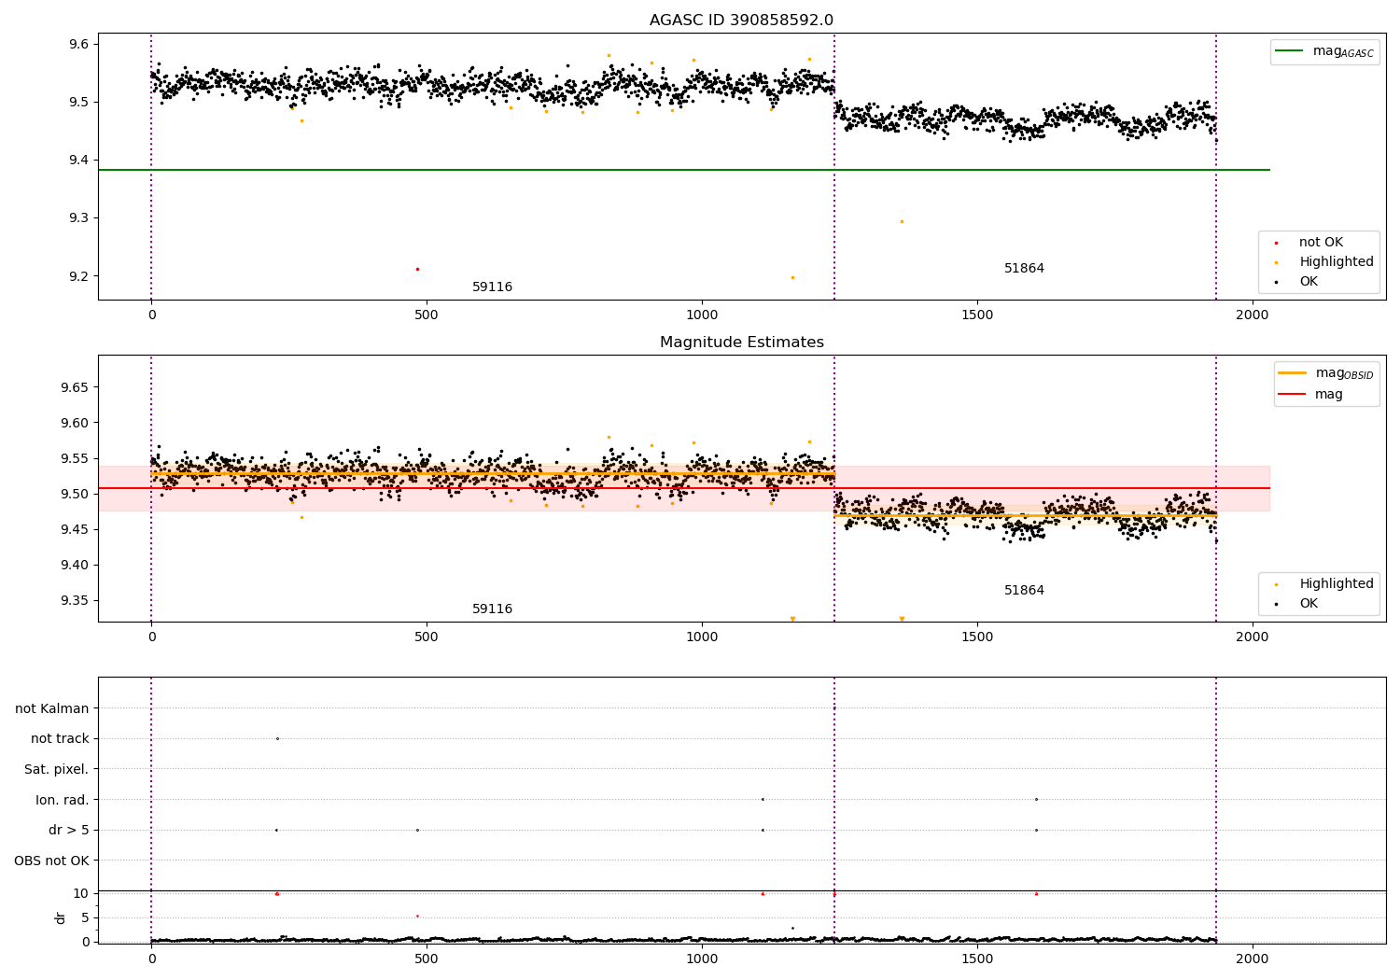Click the 2000 x-axis tick in the top plot
This screenshot has width=1400, height=980.
pyautogui.click(x=1253, y=315)
